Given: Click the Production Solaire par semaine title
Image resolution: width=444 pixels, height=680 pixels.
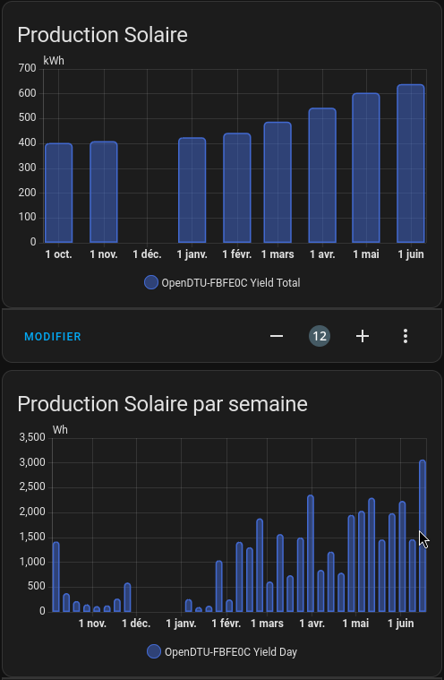Looking at the screenshot, I should [162, 404].
